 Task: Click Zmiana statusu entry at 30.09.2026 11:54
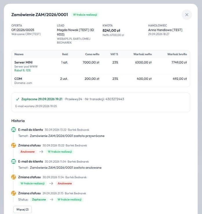(x=30, y=177)
